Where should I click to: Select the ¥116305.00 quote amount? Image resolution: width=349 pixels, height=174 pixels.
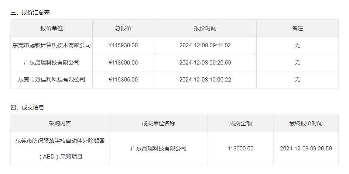point(123,79)
